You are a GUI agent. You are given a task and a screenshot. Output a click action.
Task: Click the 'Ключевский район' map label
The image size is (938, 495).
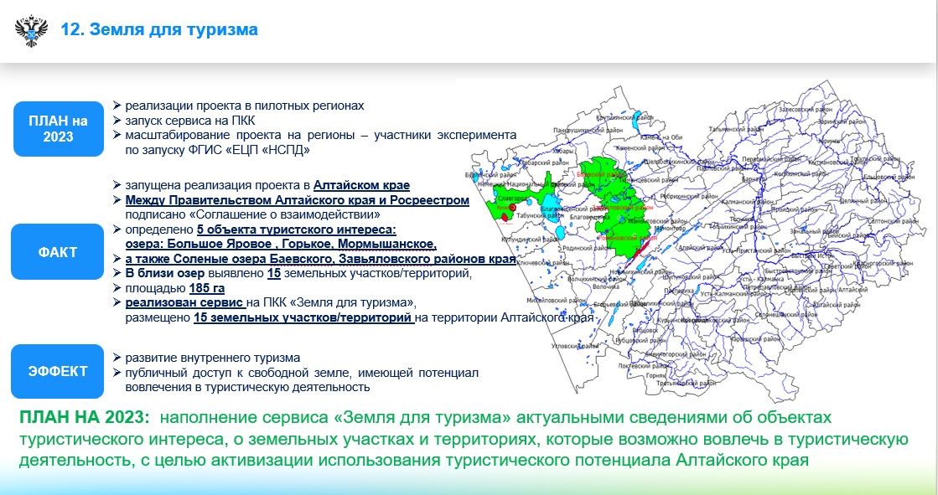point(543,263)
